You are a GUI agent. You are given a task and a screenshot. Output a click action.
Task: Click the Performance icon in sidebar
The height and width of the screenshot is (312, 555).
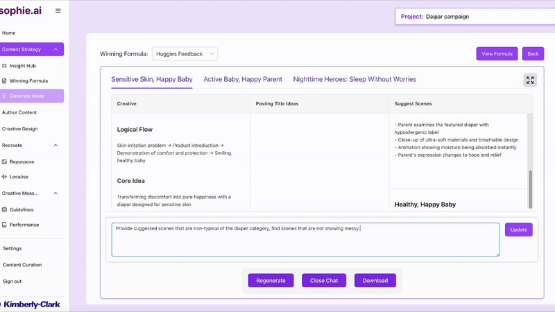coord(4,225)
